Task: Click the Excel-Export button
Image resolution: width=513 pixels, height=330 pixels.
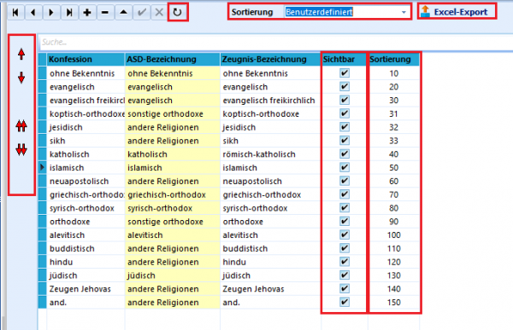Action: click(x=457, y=12)
